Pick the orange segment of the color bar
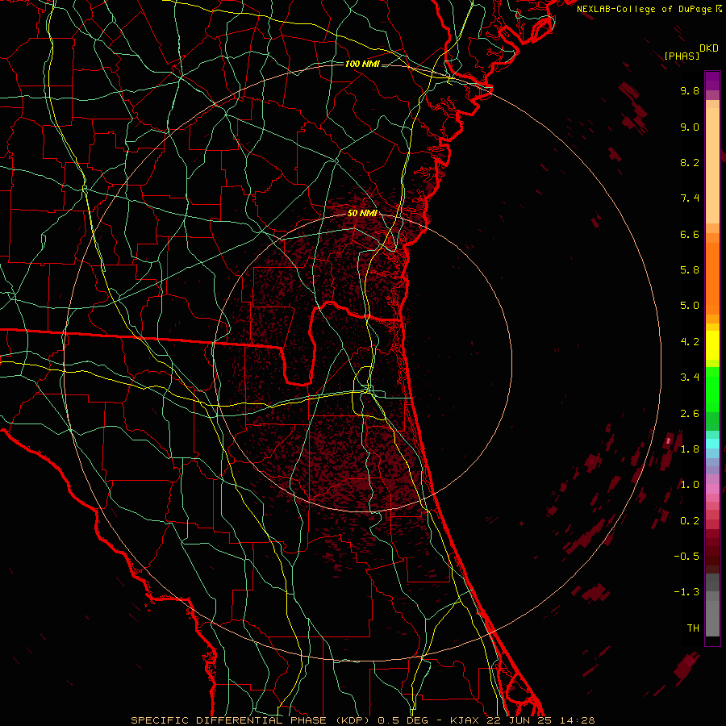726x726 pixels. pyautogui.click(x=712, y=278)
